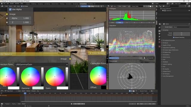Viewport: 191px width, 107px height.
Task: Click the yellow Image output socket of viewer node
Action: (7, 14)
